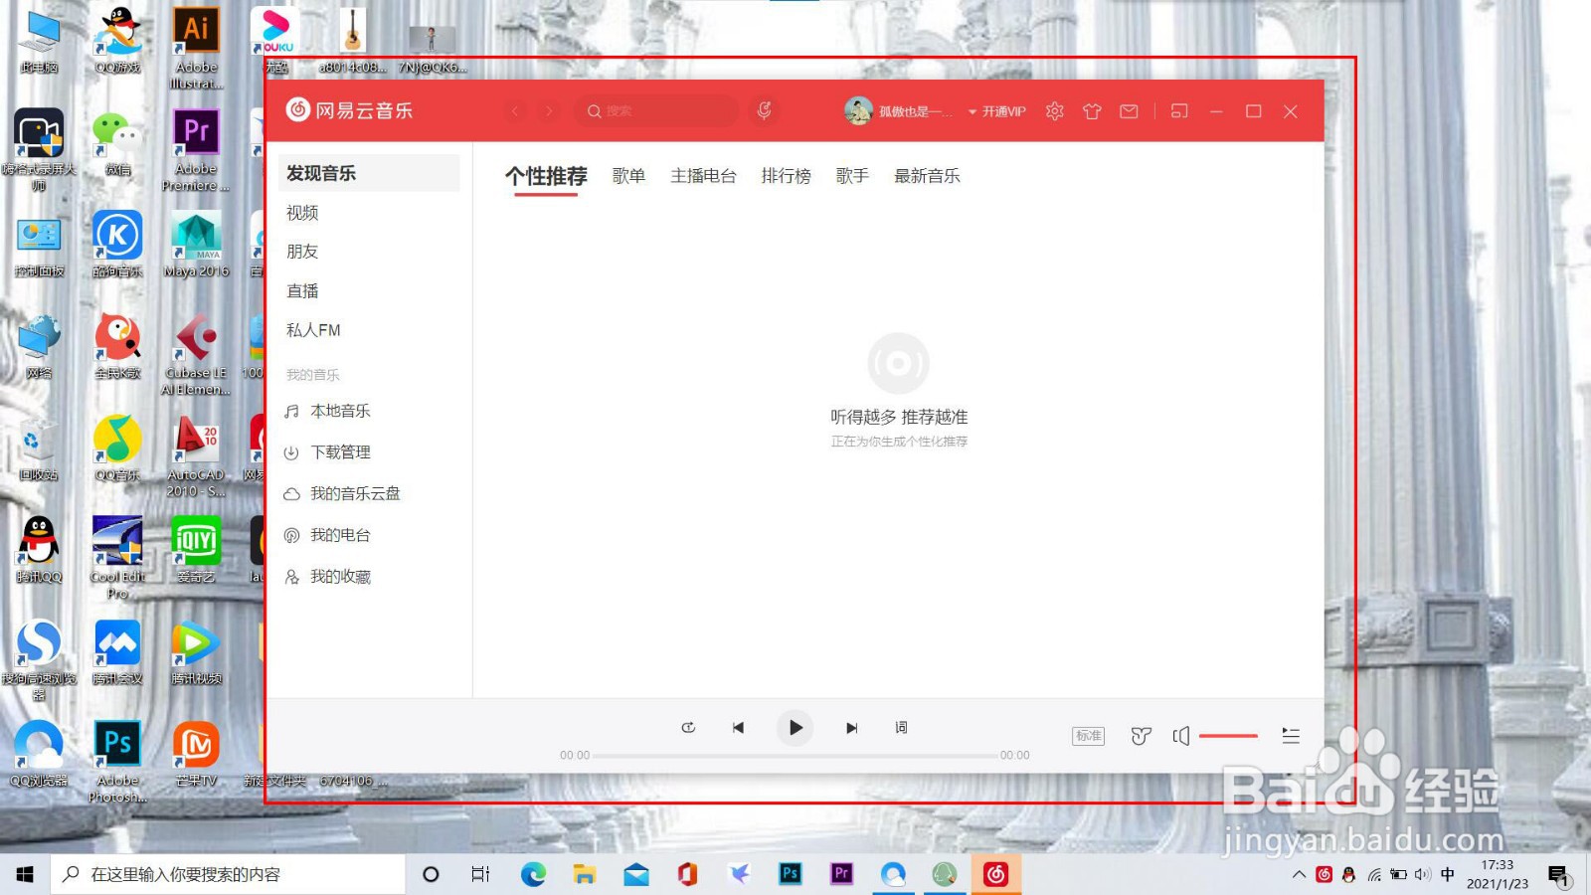Image resolution: width=1591 pixels, height=895 pixels.
Task: Adjust the red volume slider
Action: (x=1228, y=736)
